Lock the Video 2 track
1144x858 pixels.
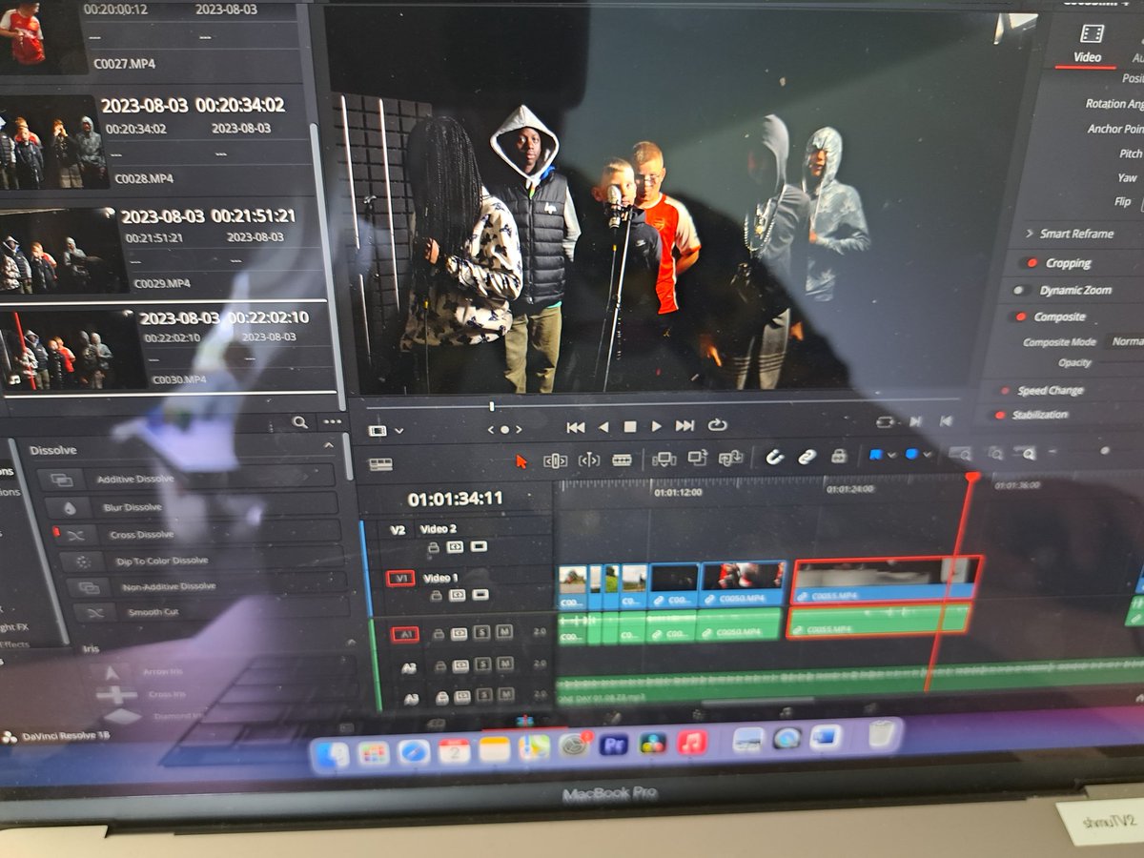pos(433,547)
